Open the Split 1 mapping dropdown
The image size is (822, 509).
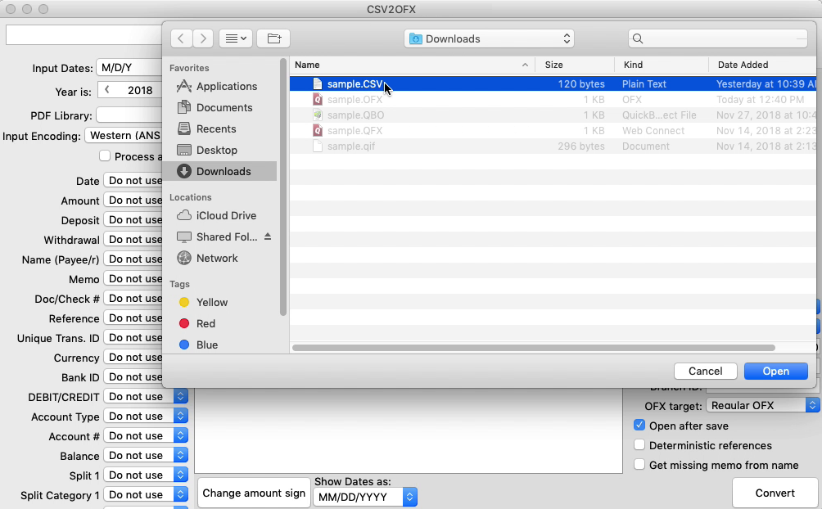(145, 475)
